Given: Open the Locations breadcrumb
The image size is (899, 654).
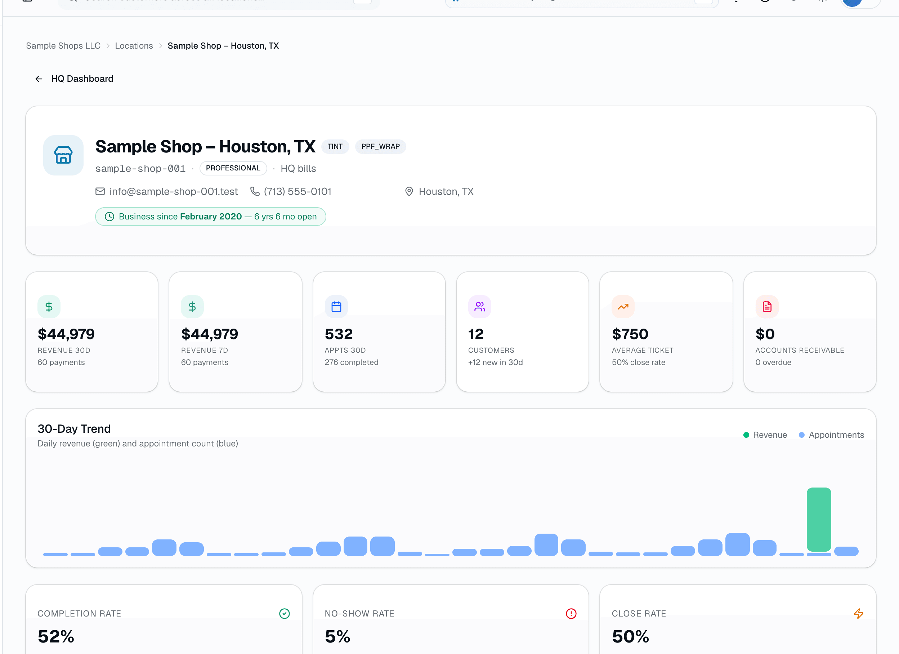Looking at the screenshot, I should (134, 46).
